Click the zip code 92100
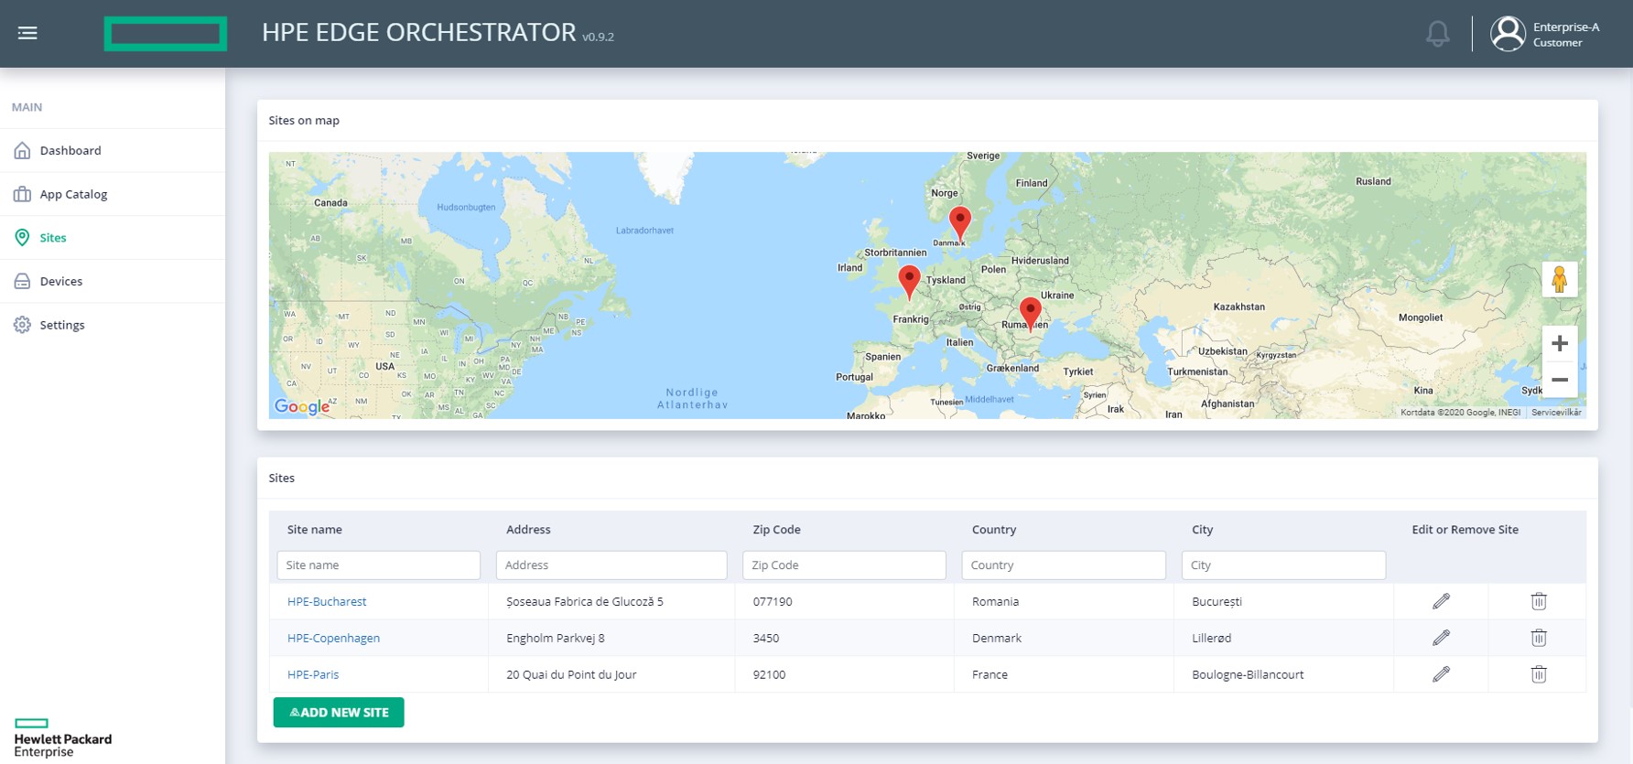The height and width of the screenshot is (764, 1633). [x=769, y=674]
